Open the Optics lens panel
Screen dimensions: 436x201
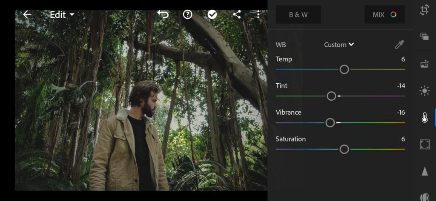tap(425, 197)
